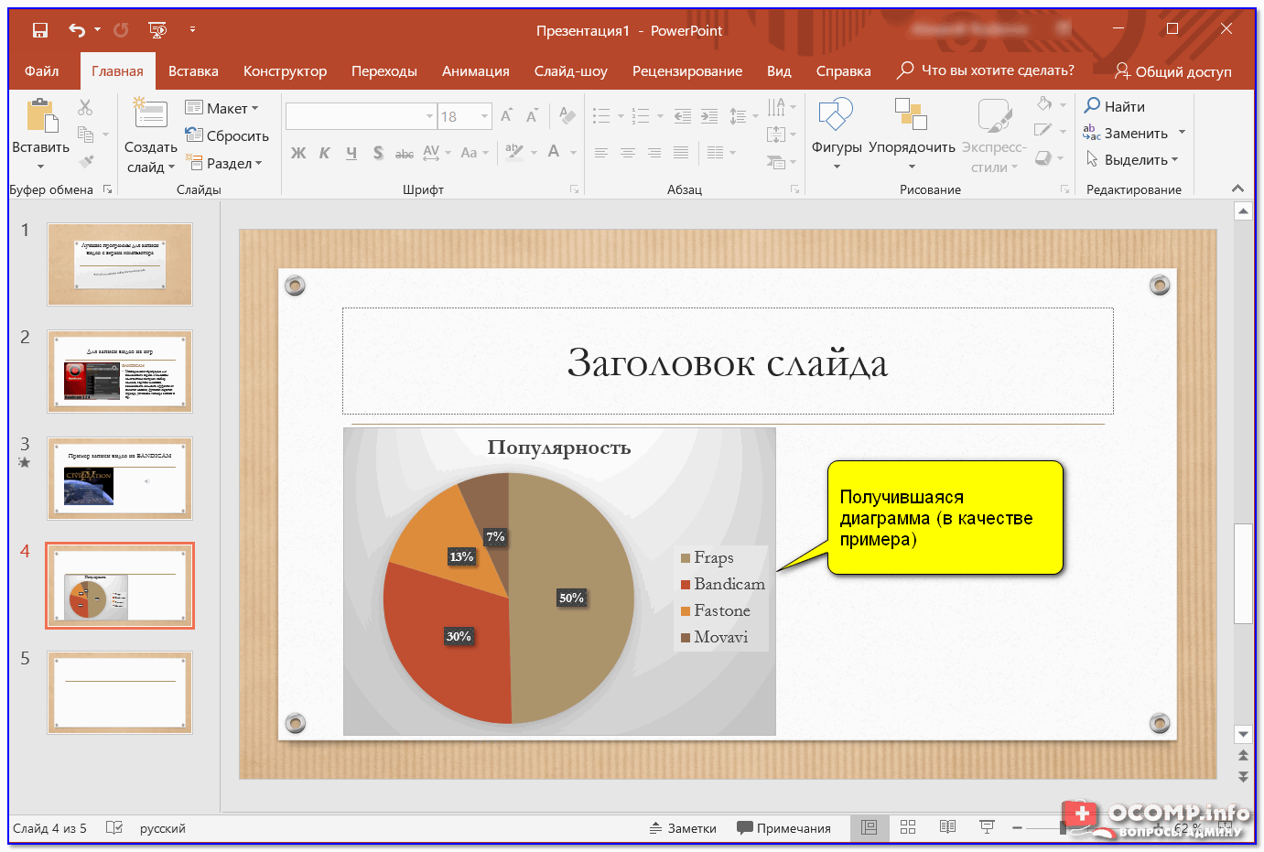Create a new slide via the slide icon

(x=149, y=113)
